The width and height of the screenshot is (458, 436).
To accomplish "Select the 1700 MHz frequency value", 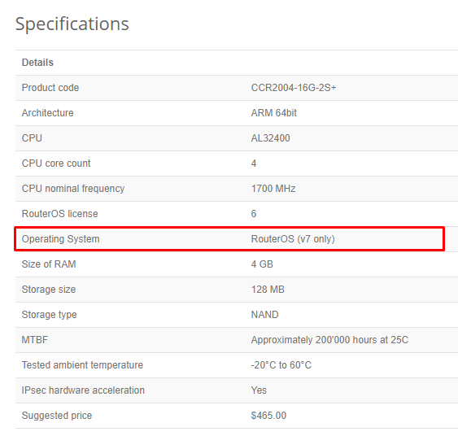I will (273, 189).
